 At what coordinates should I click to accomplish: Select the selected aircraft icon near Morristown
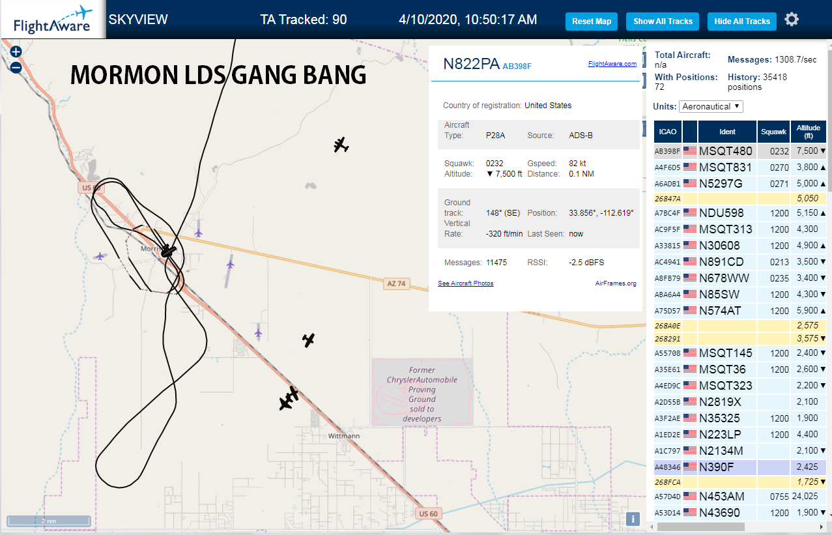[x=168, y=250]
